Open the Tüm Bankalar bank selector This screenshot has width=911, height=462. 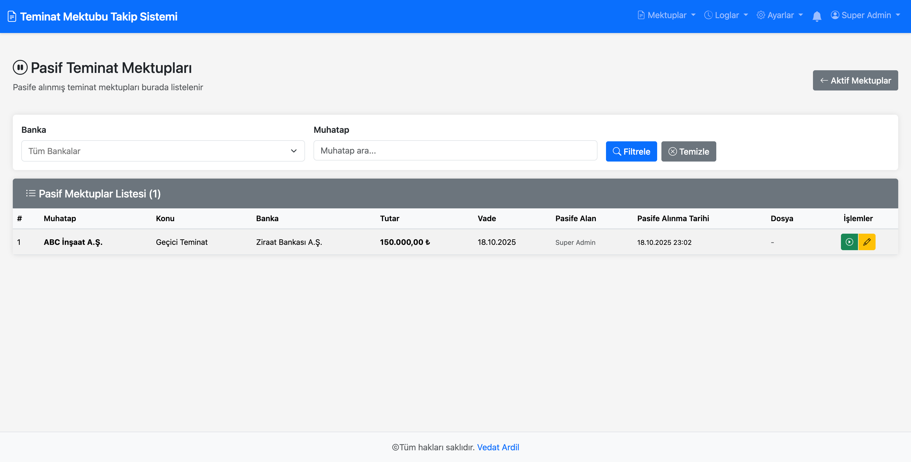[163, 151]
